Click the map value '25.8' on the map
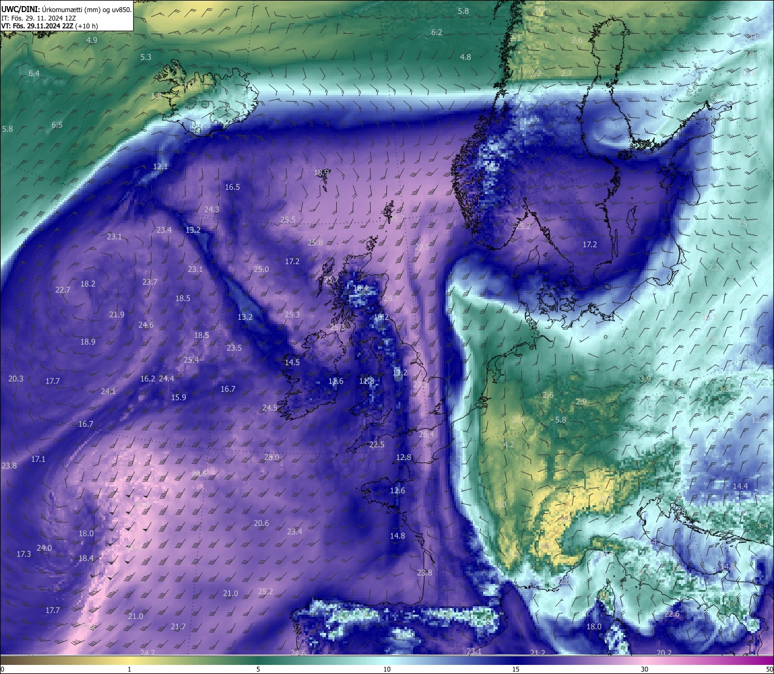The height and width of the screenshot is (674, 774). pos(315,242)
